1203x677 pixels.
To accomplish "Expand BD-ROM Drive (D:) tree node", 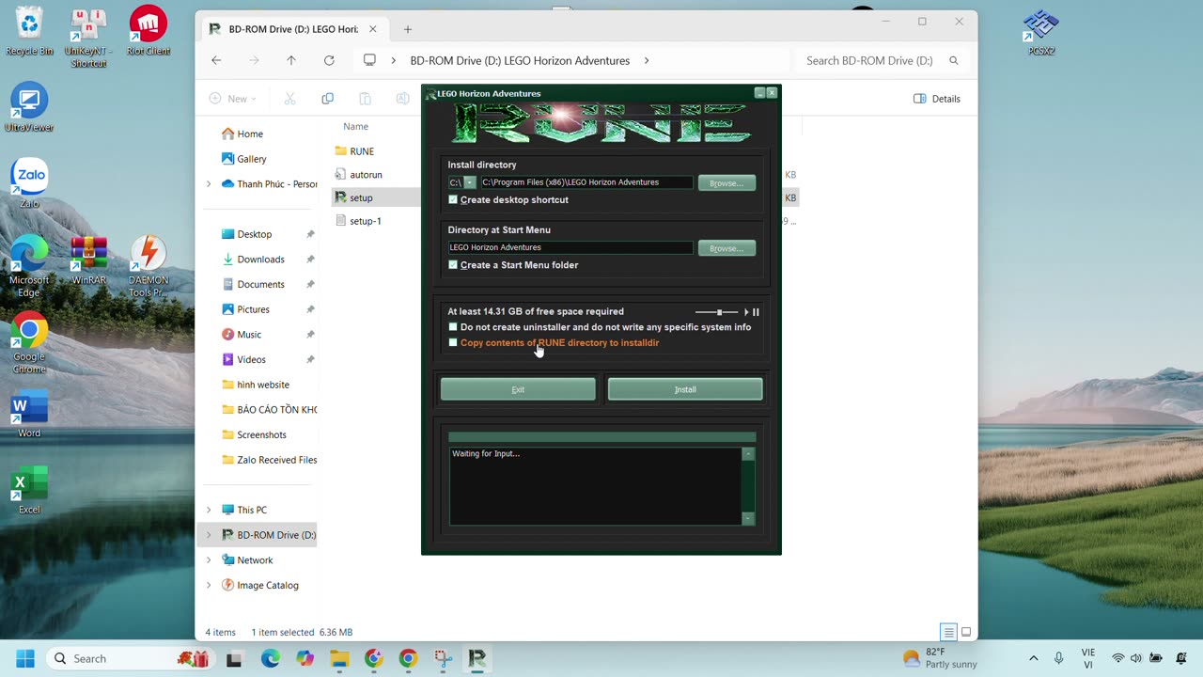I will 209,535.
